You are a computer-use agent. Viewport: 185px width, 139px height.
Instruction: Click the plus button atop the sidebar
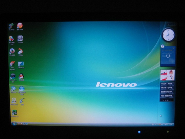tap(169, 24)
